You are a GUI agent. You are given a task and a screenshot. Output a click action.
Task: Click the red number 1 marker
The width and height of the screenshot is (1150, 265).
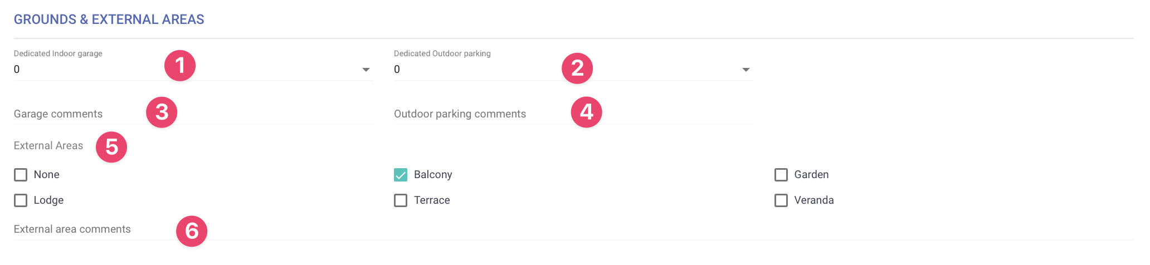180,66
